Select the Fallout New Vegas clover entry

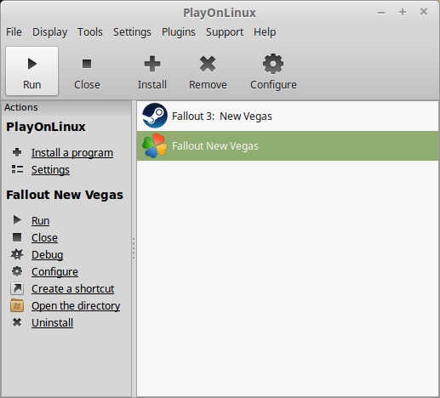(x=288, y=145)
